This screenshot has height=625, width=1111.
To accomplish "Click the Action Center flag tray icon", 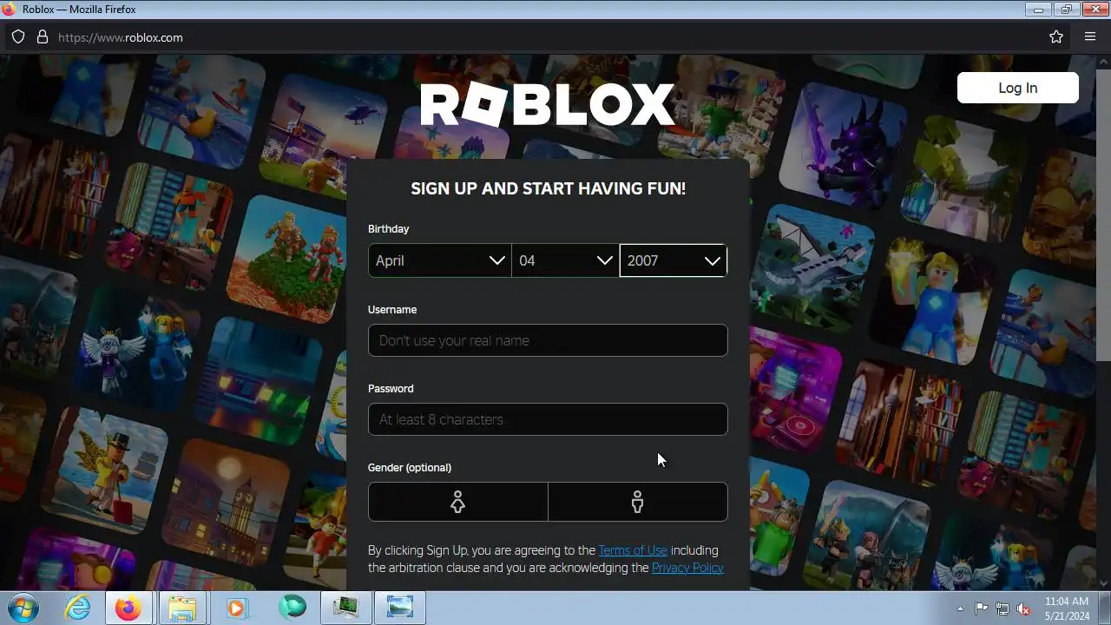I will (981, 609).
